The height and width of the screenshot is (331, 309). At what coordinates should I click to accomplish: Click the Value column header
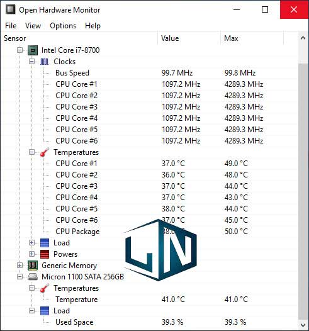189,38
